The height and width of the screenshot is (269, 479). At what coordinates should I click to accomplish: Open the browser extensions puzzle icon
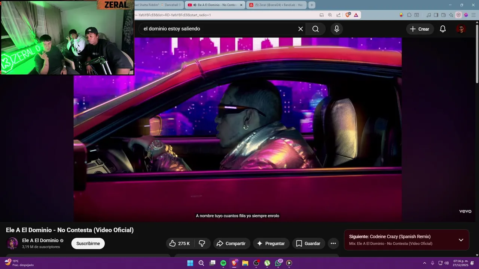point(409,15)
